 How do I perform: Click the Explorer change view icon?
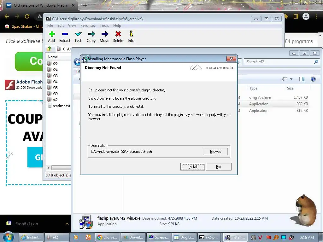point(285,79)
